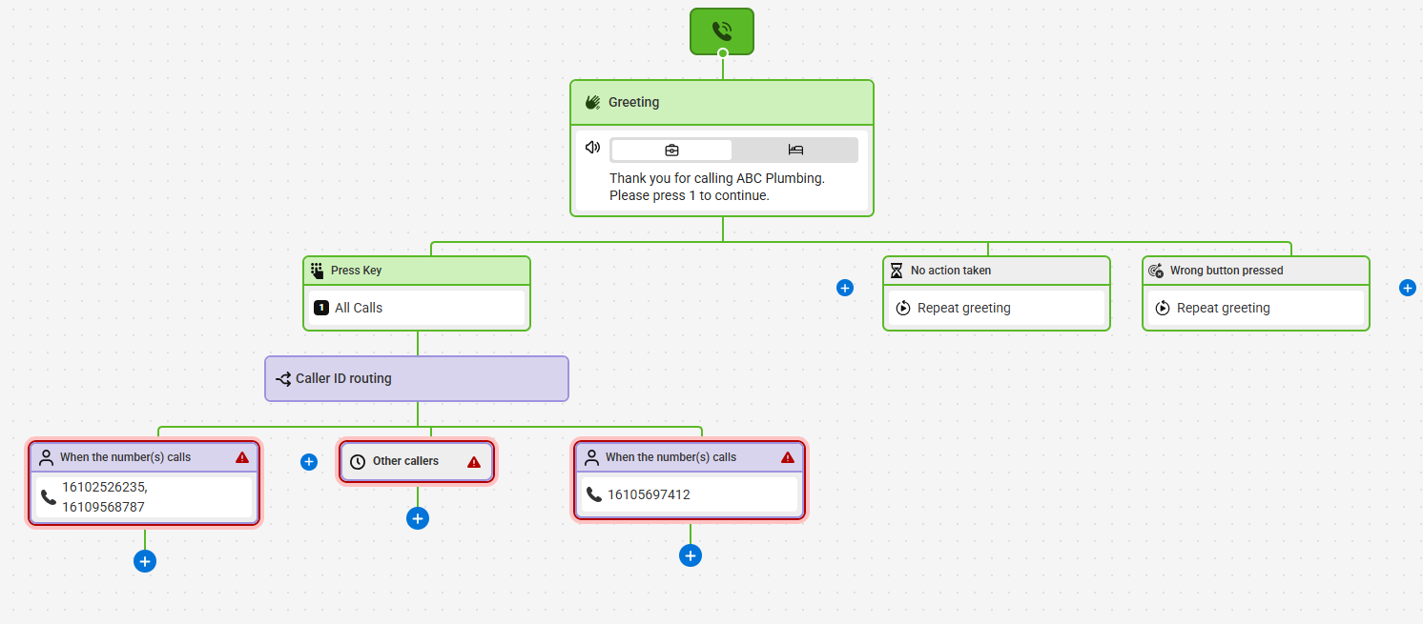The width and height of the screenshot is (1423, 624).
Task: Select the All Calls key option
Action: [x=417, y=308]
